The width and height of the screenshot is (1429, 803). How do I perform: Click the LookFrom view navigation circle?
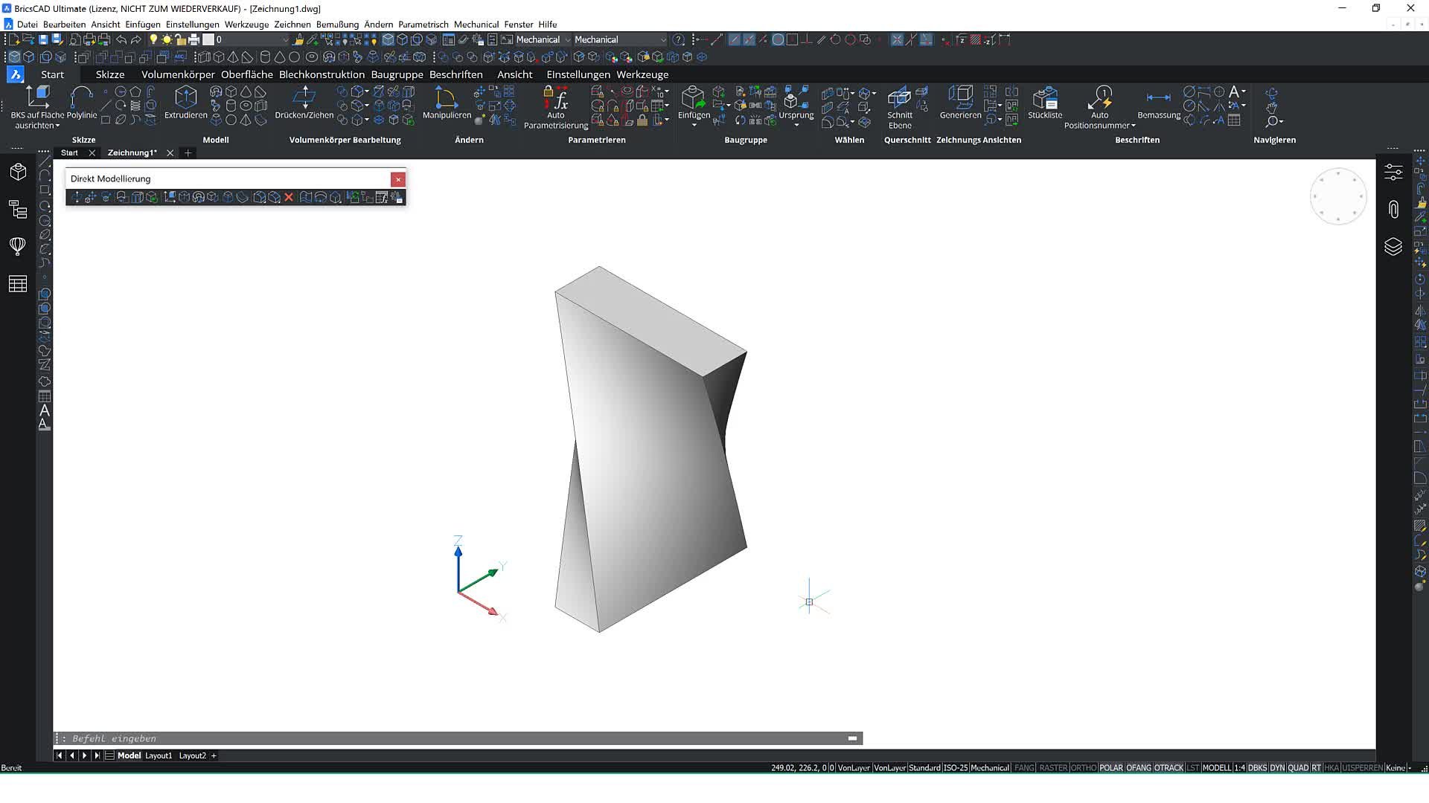tap(1338, 197)
